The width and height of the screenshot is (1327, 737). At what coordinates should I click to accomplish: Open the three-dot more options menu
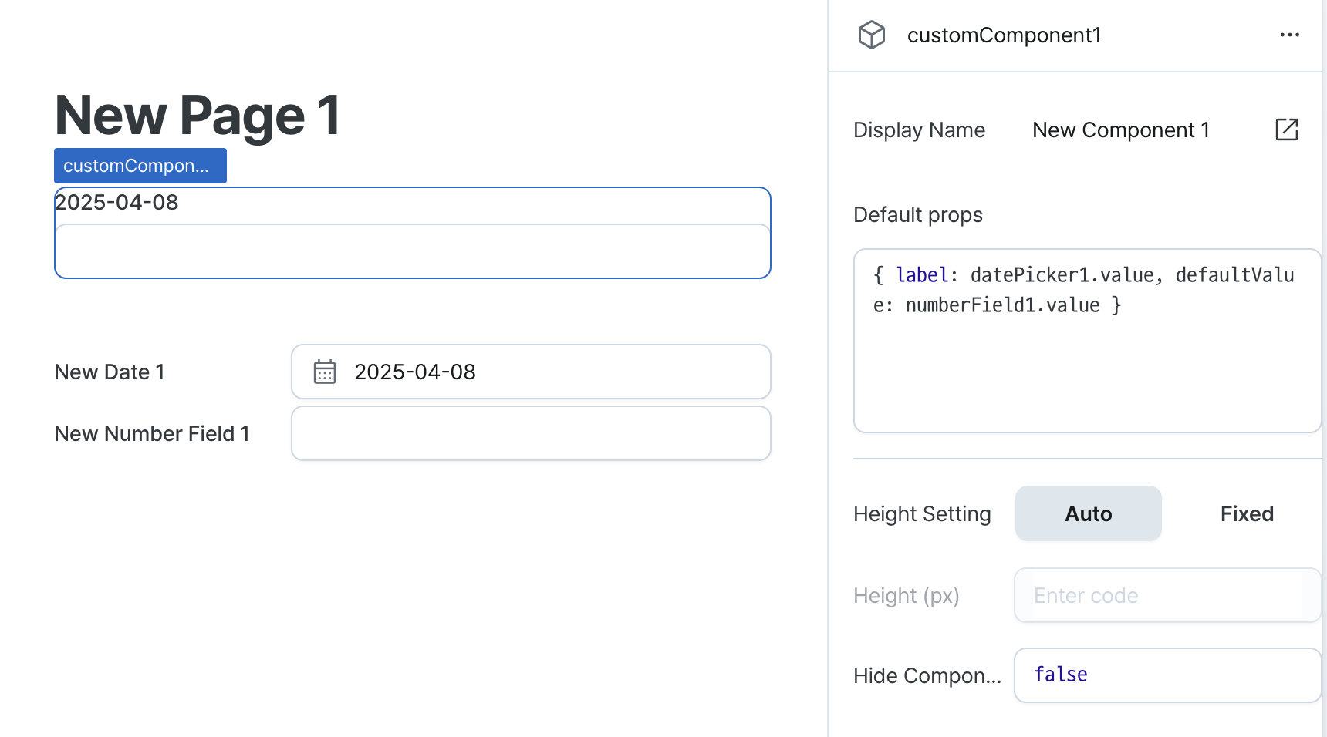(x=1289, y=35)
